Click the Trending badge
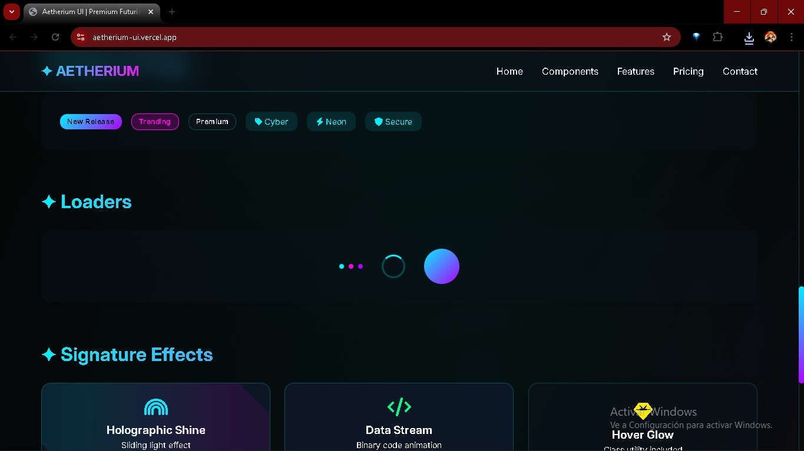 tap(155, 122)
